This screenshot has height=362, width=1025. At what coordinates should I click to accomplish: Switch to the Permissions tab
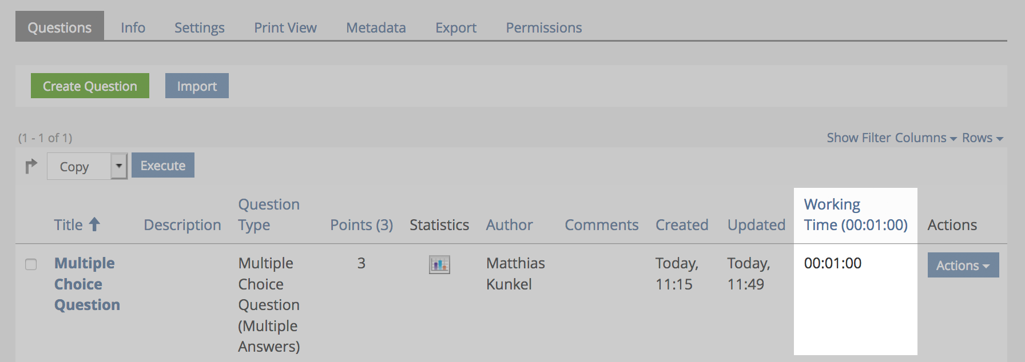pos(543,27)
